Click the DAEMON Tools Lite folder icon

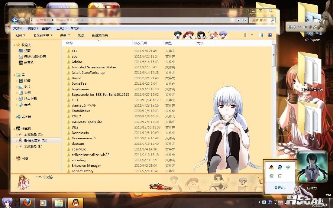[69, 122]
